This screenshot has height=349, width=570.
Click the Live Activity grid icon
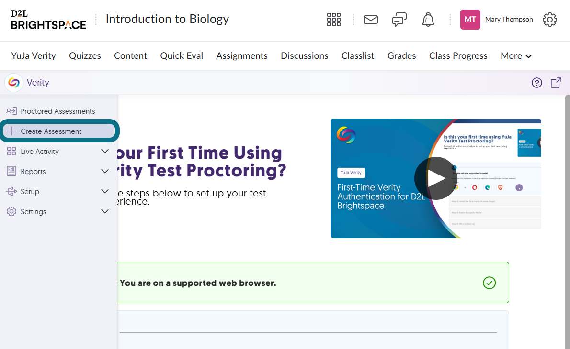click(11, 151)
